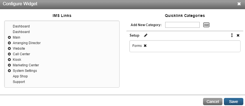Expand the Call Center plus icon
Screen dimensions: 245x106
[9, 54]
